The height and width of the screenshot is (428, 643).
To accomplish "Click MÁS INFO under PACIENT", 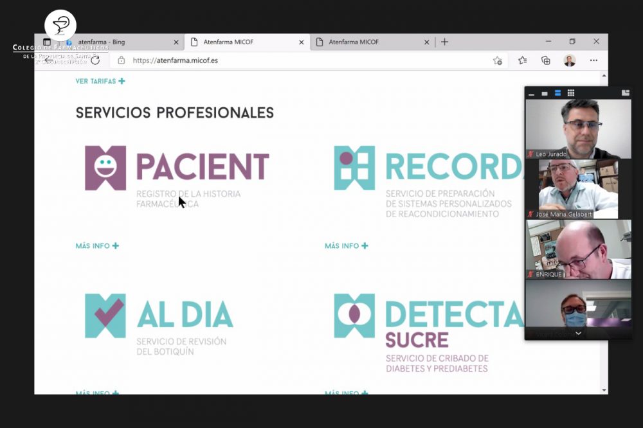I will coord(97,245).
